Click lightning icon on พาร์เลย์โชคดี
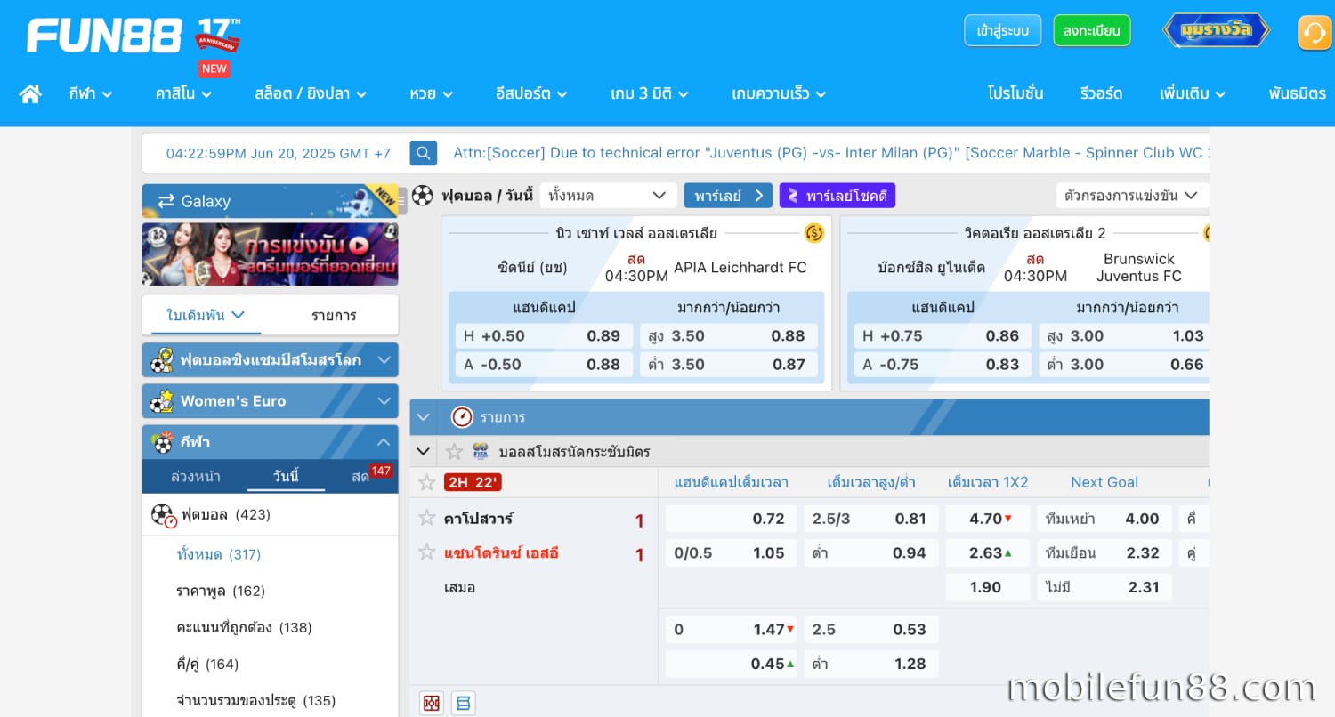The width and height of the screenshot is (1335, 717). (x=792, y=196)
